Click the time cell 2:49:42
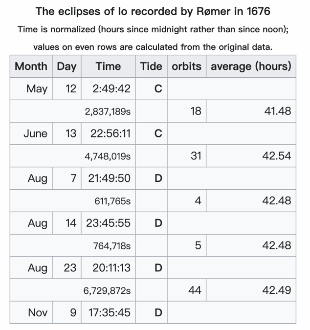 pos(112,89)
